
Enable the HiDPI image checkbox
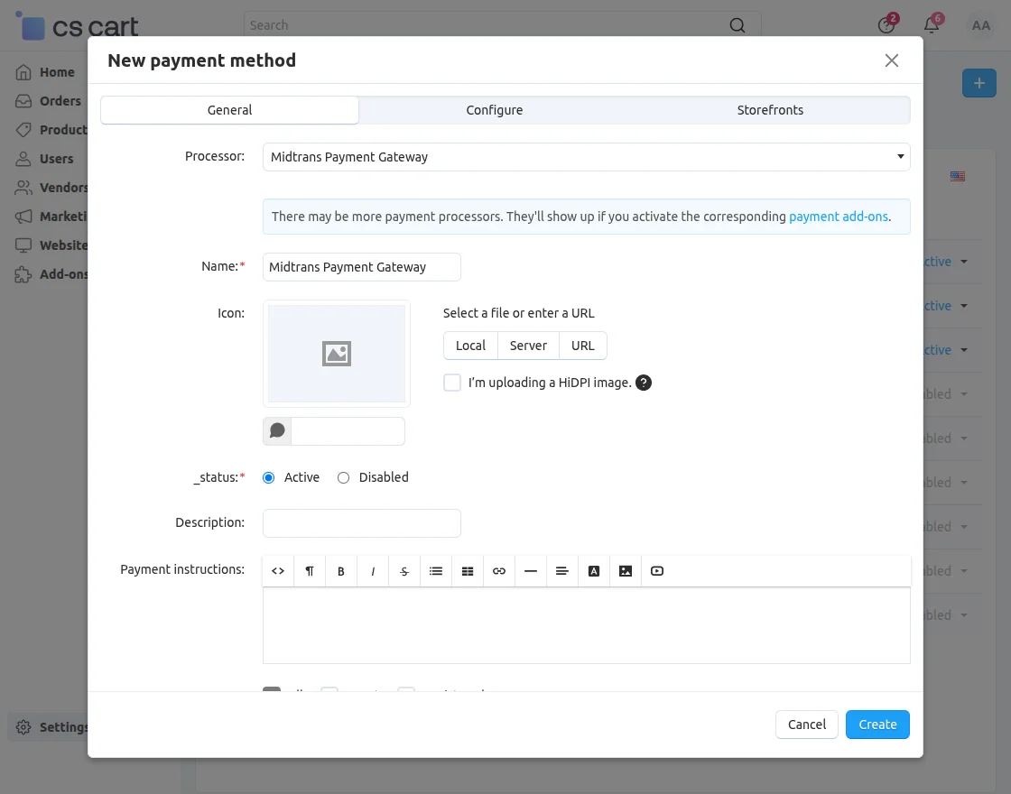click(451, 382)
